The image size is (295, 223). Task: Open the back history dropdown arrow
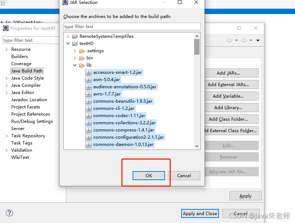[x=237, y=40]
